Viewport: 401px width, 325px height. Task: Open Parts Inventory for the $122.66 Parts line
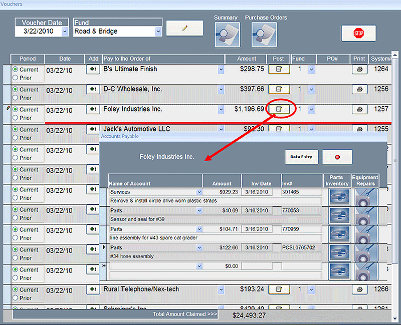340,253
